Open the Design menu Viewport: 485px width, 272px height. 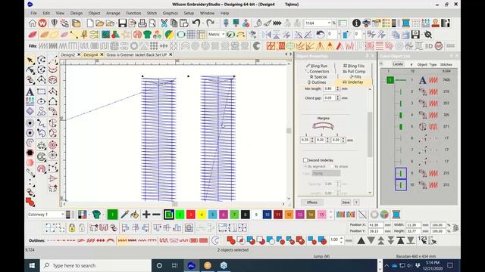(x=76, y=13)
